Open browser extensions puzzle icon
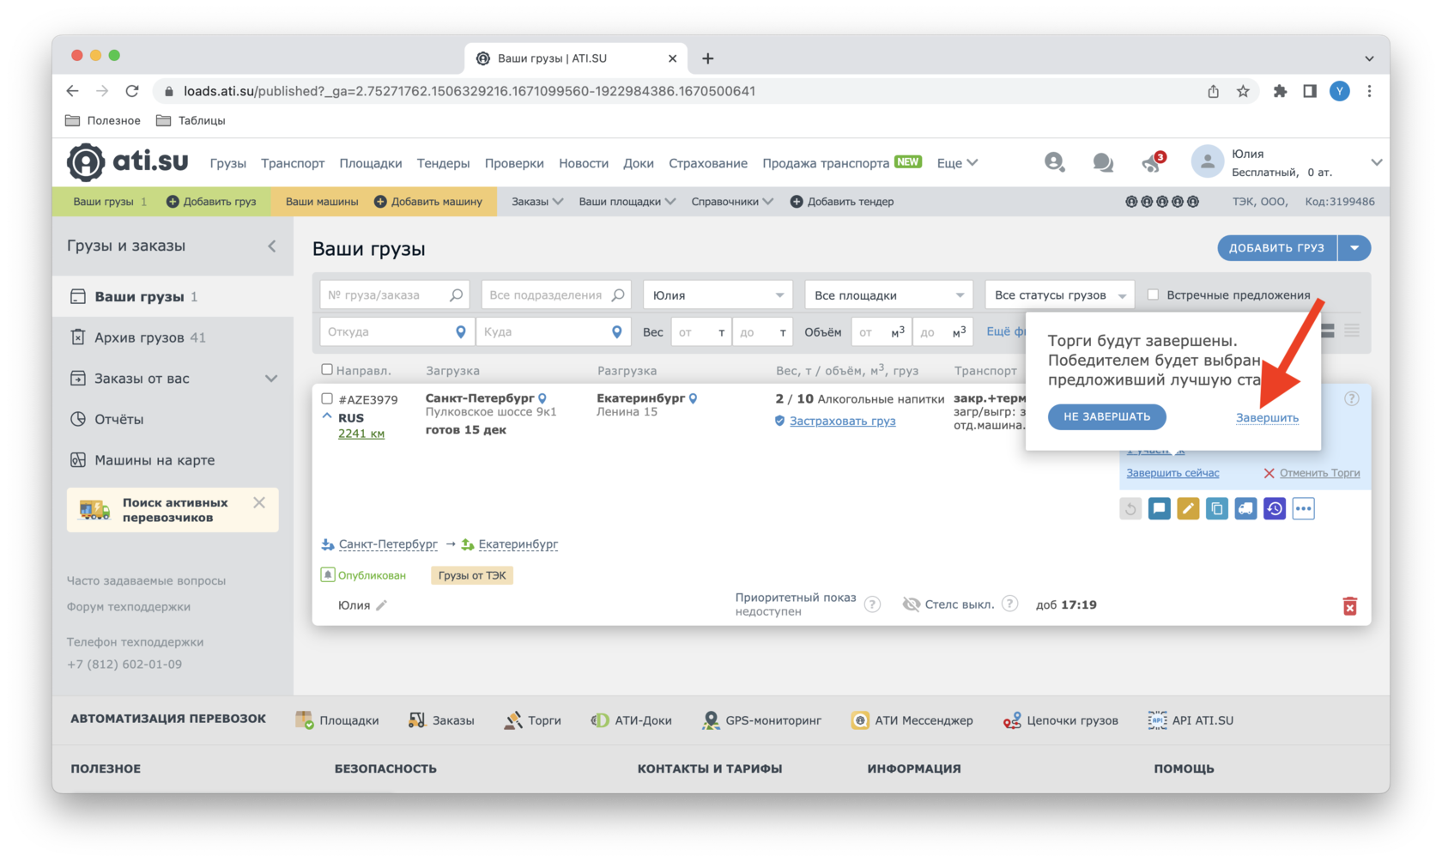The height and width of the screenshot is (862, 1442). click(x=1280, y=91)
